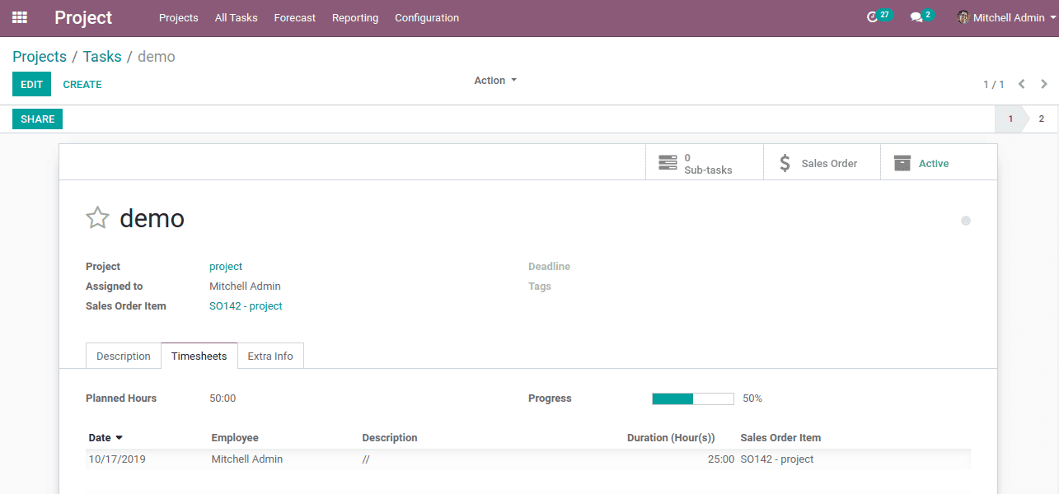Open the project link in Project field
1059x494 pixels.
pos(226,266)
